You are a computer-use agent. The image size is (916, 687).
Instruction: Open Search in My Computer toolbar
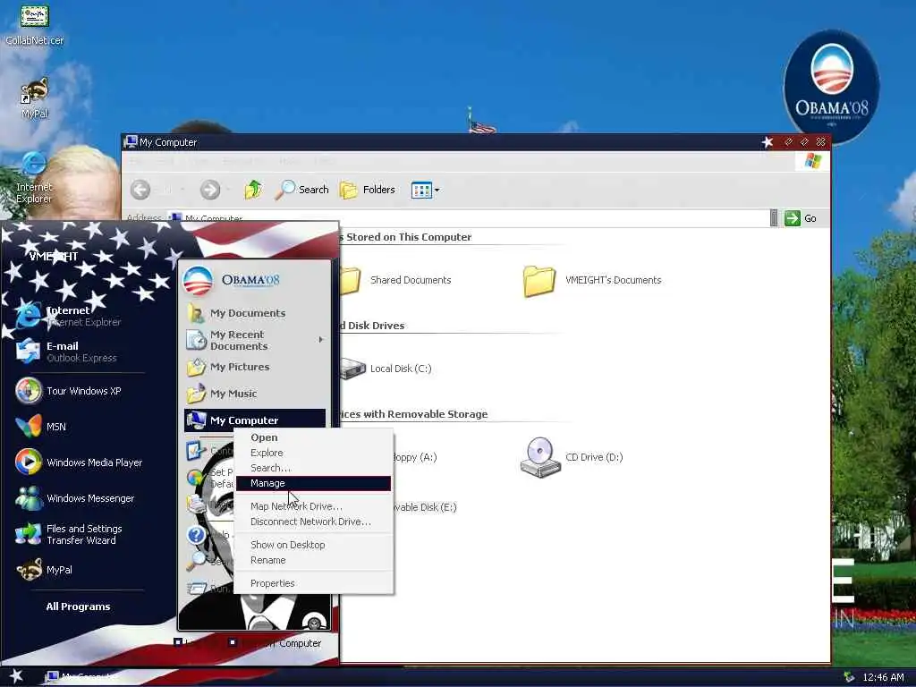coord(301,190)
